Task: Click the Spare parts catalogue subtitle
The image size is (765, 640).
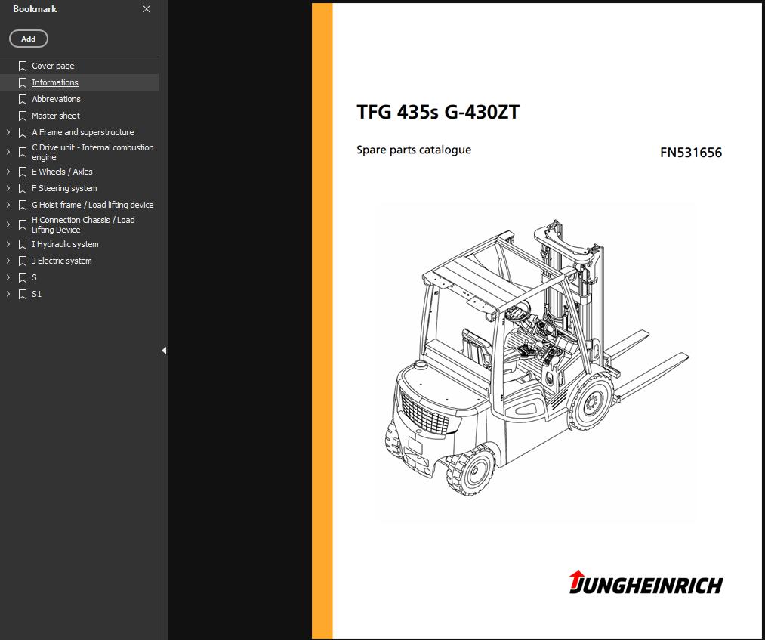Action: [414, 150]
